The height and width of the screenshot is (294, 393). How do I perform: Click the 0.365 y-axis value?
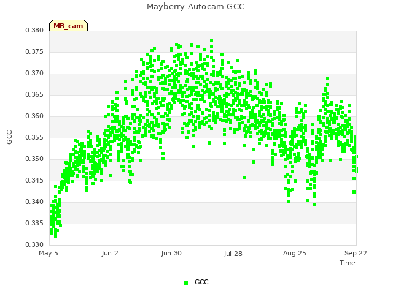click(34, 95)
